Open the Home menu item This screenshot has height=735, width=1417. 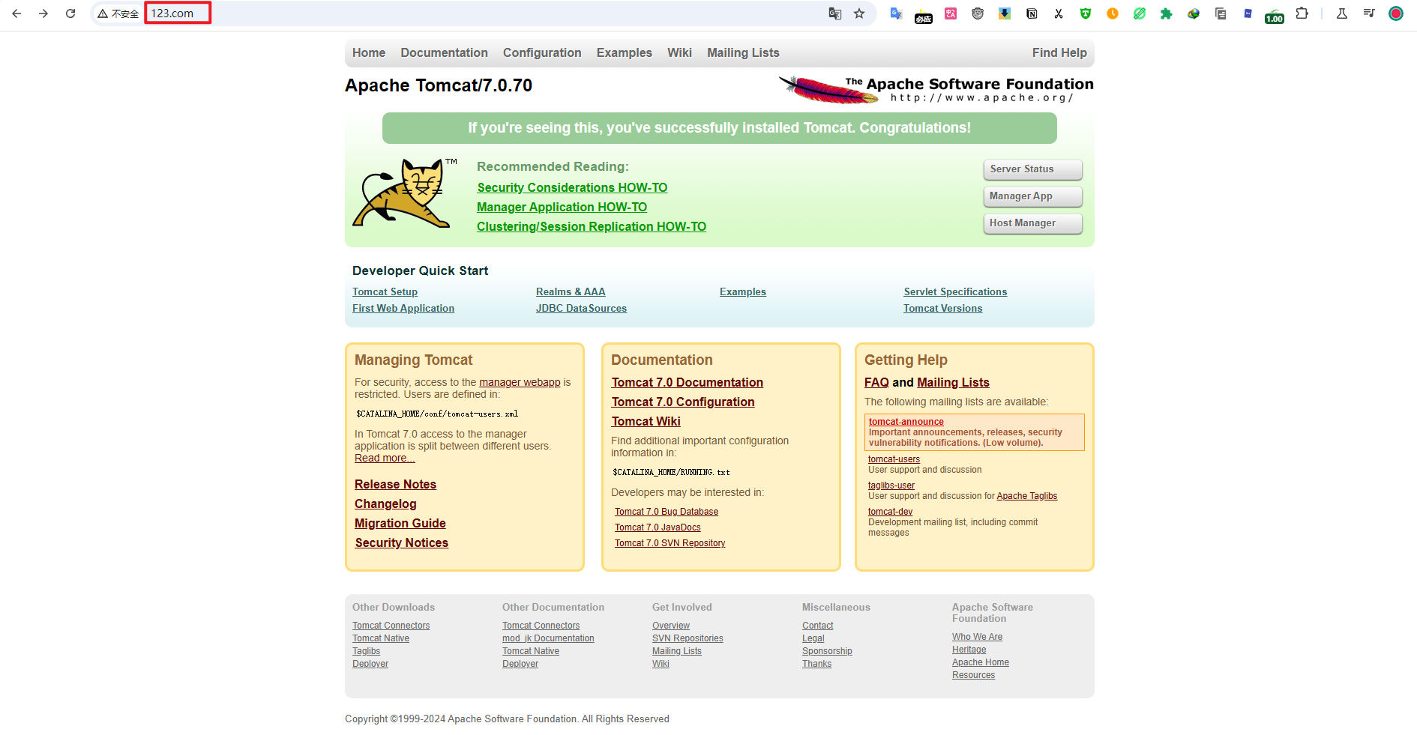(369, 52)
